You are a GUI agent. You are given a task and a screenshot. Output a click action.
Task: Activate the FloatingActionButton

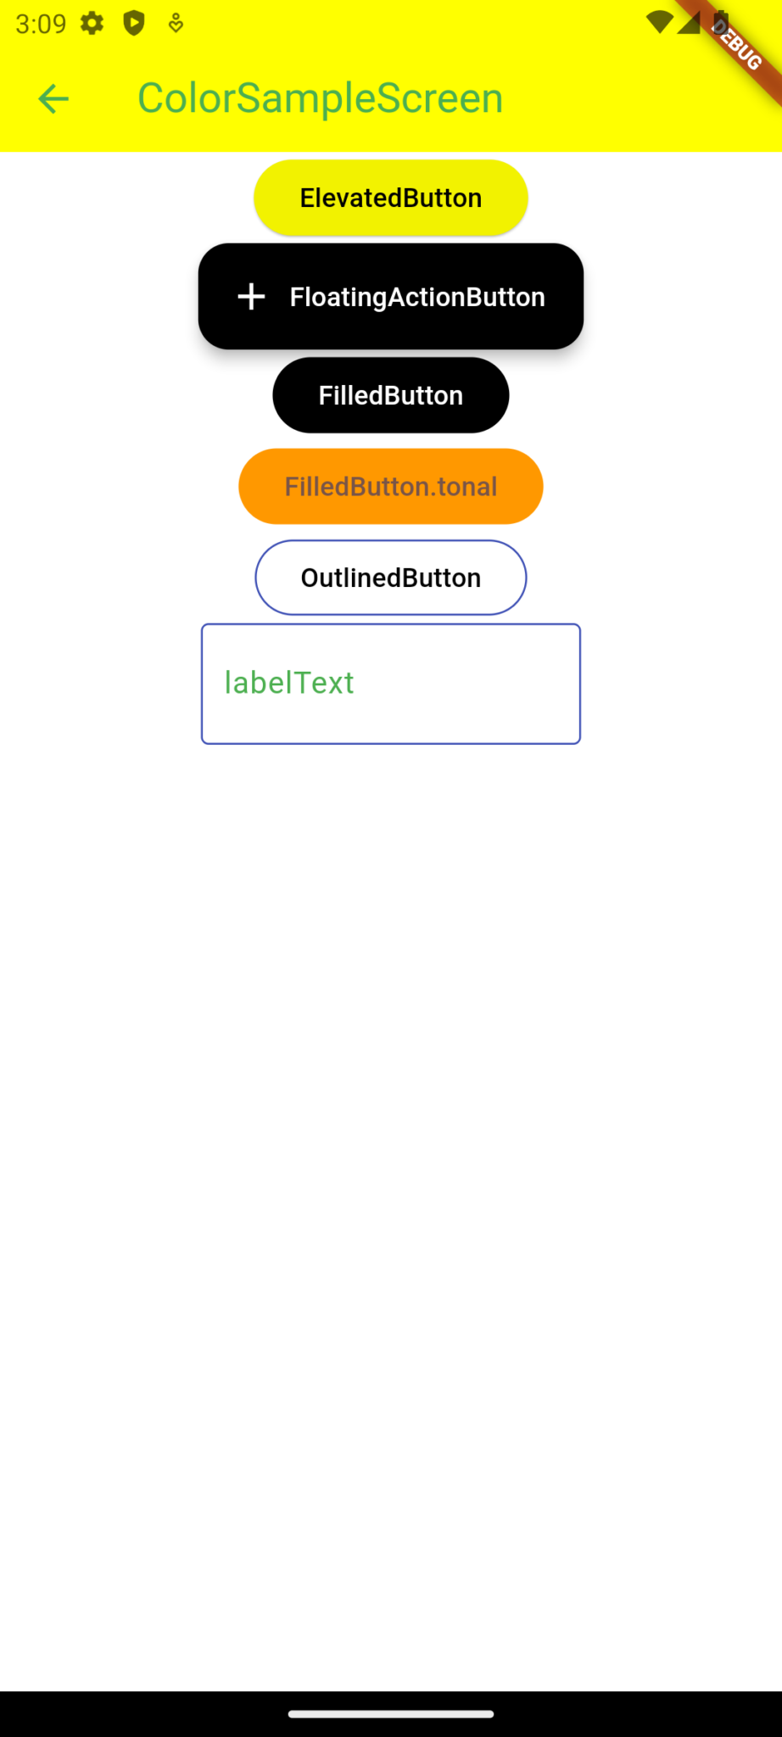pos(390,297)
